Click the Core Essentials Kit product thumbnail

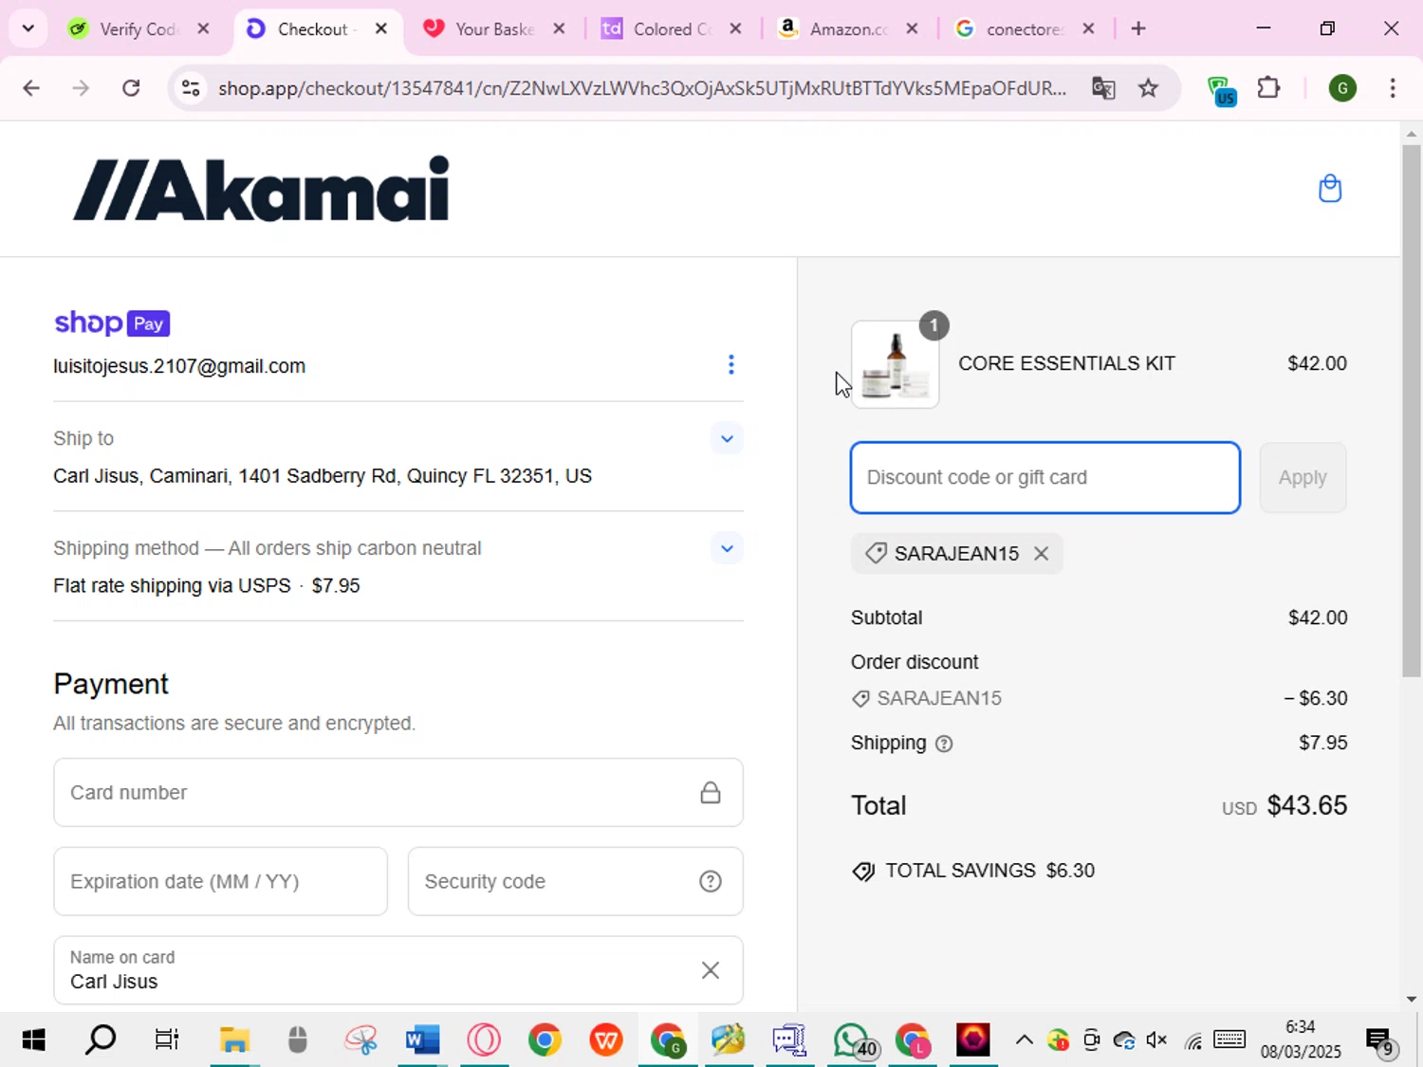click(896, 364)
